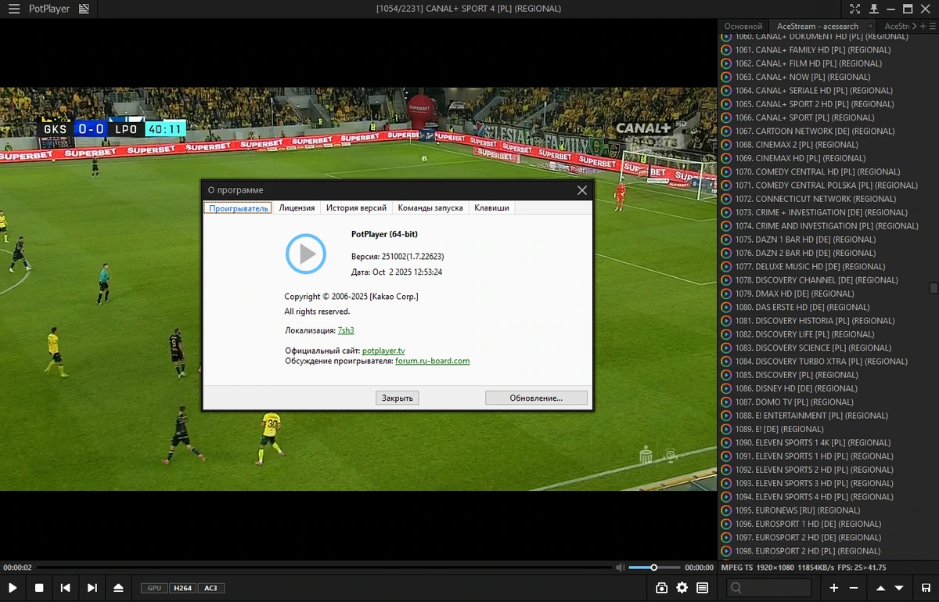Open the control panel gear icon

point(682,588)
